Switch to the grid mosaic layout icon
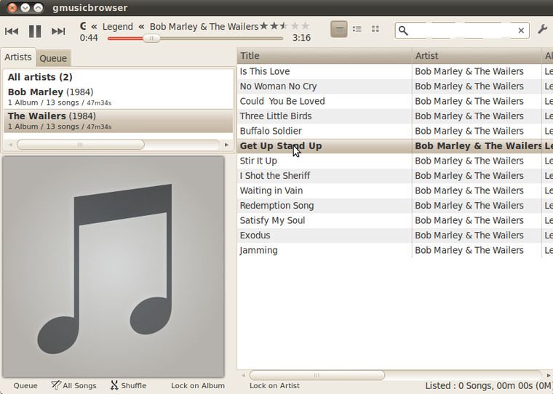 point(375,29)
